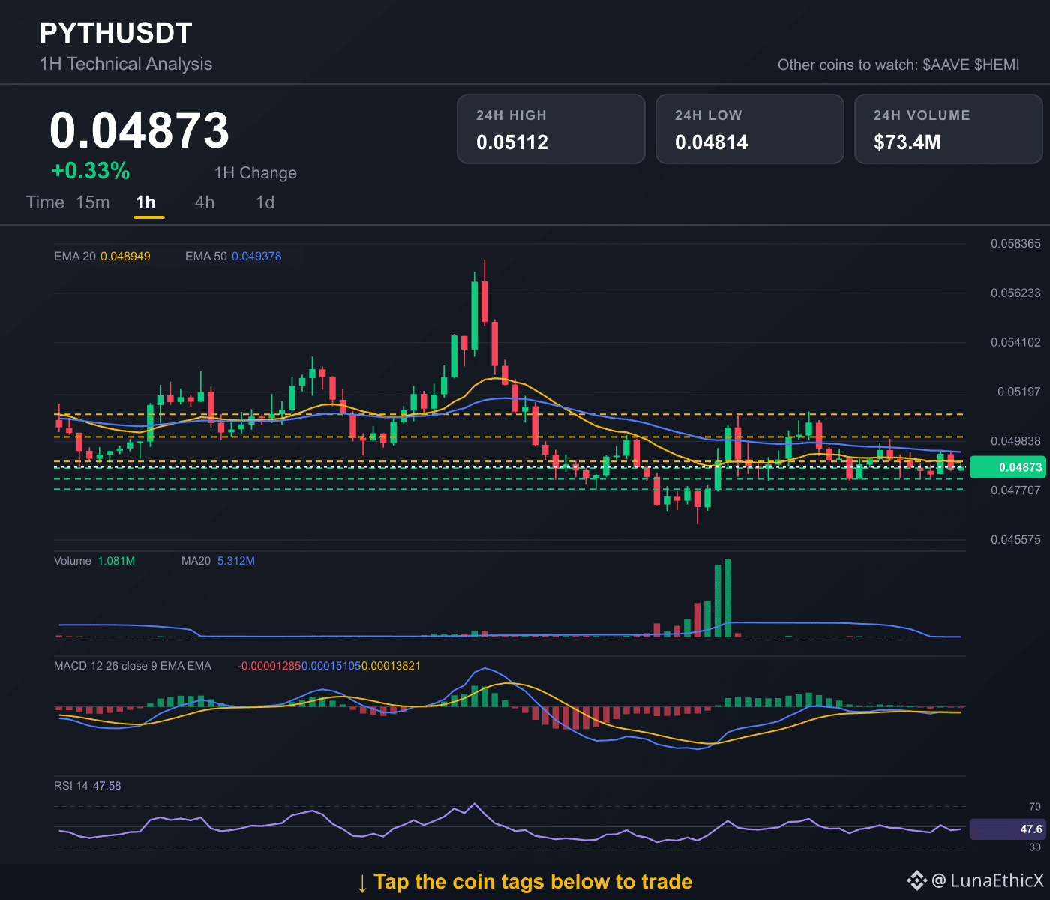Click the EMA 20 value 0.048949
1050x900 pixels.
pos(125,256)
